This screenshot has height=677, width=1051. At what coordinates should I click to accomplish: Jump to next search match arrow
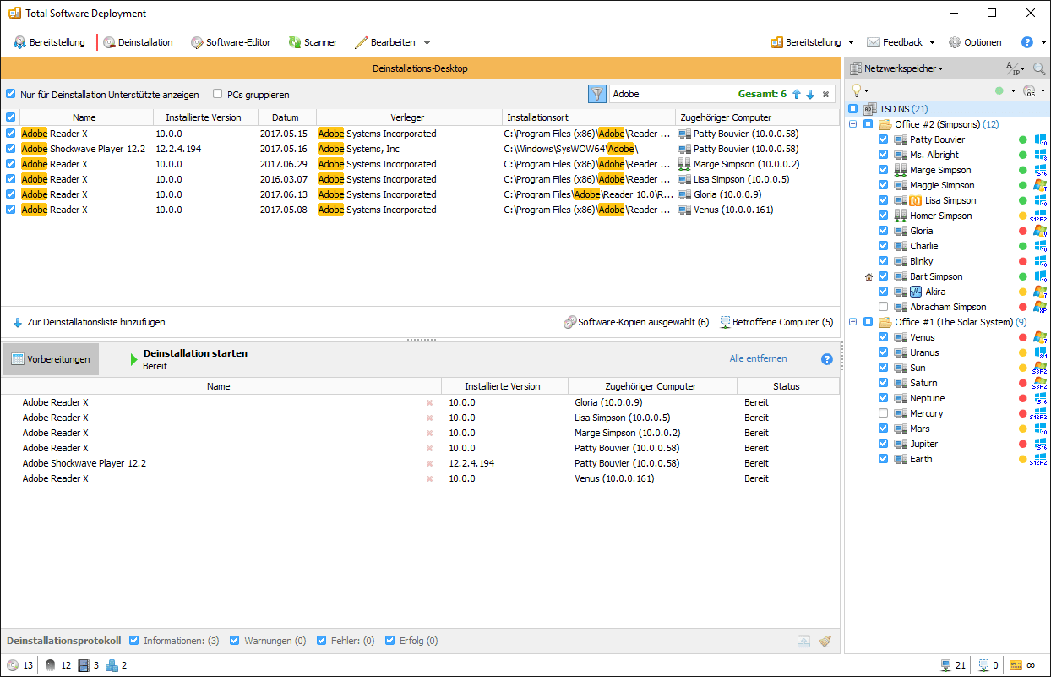pos(809,95)
